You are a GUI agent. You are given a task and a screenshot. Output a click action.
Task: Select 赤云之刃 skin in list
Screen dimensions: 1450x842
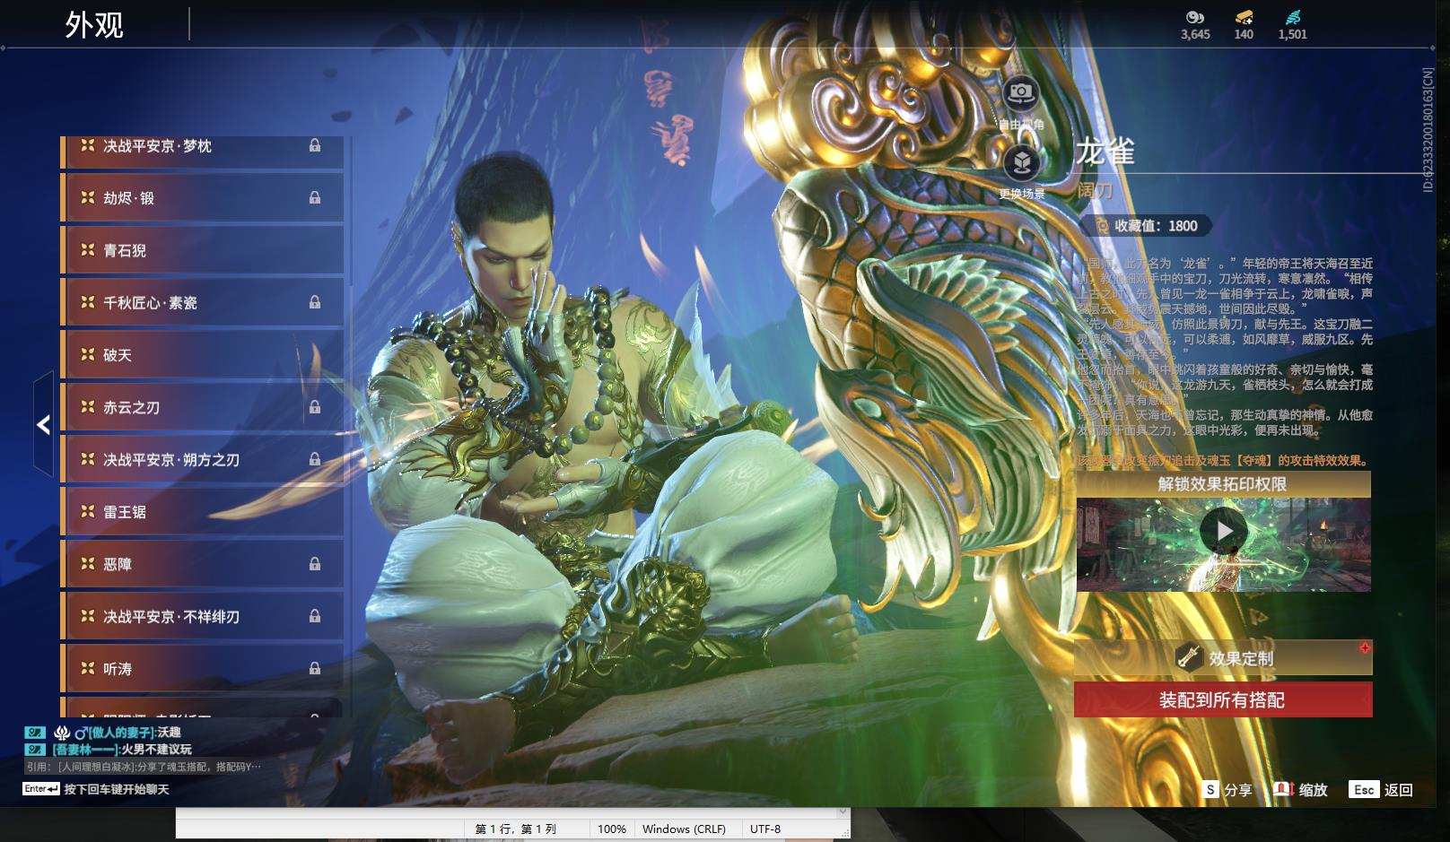point(202,407)
